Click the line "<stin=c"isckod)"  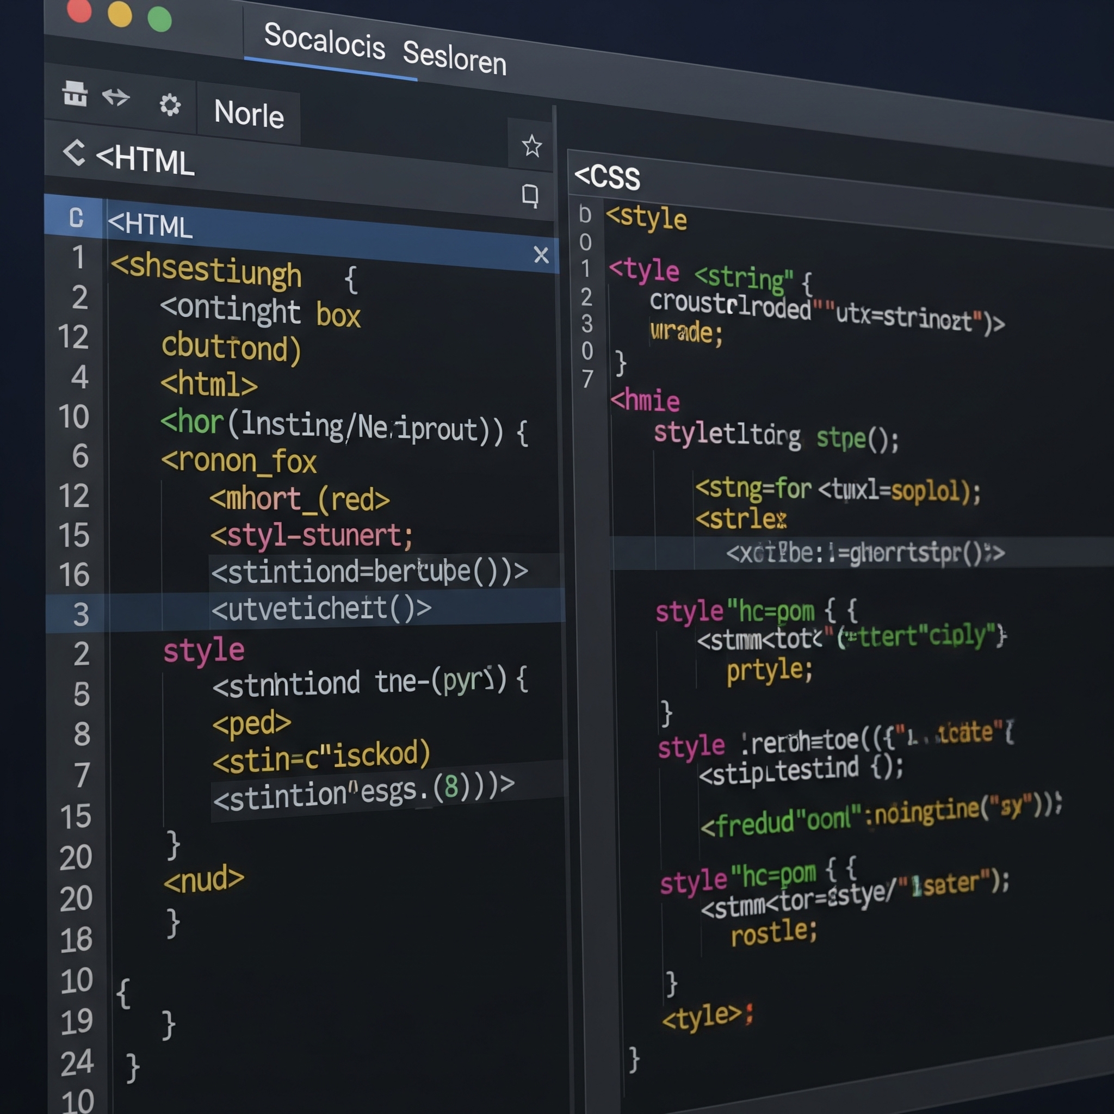(x=322, y=757)
